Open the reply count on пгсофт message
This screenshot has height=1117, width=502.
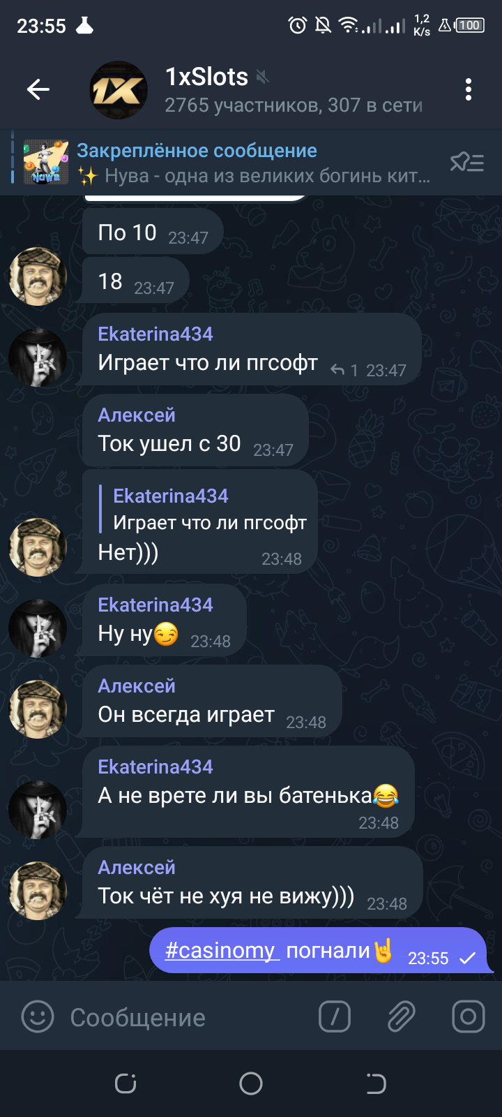344,370
